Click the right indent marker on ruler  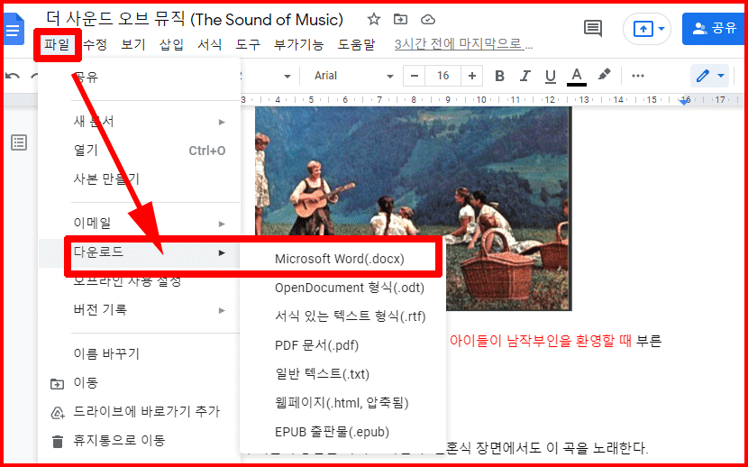[x=685, y=101]
